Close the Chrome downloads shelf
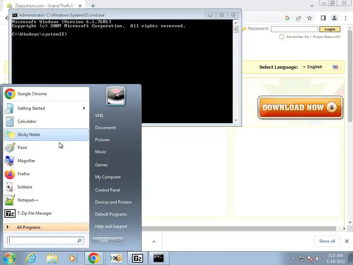Viewport: 353px width, 265px height. tap(347, 241)
